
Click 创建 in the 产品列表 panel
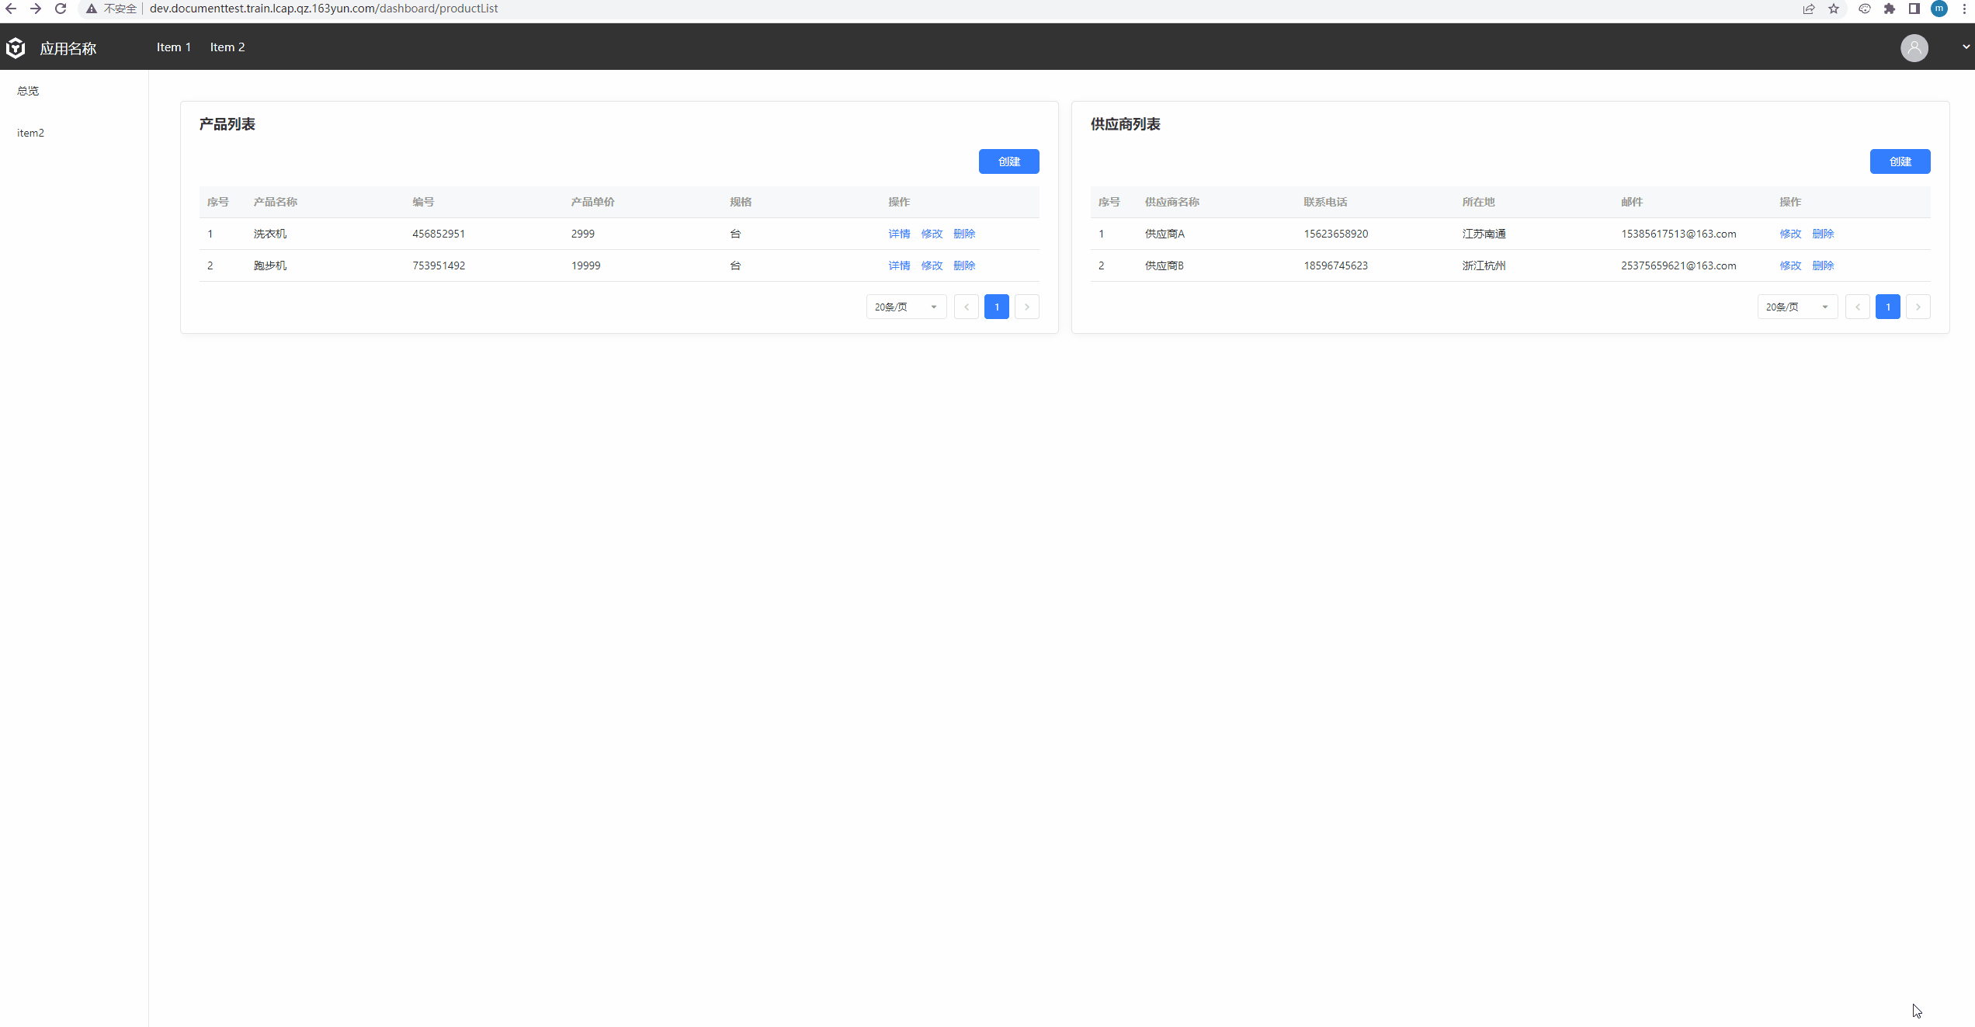(x=1008, y=161)
